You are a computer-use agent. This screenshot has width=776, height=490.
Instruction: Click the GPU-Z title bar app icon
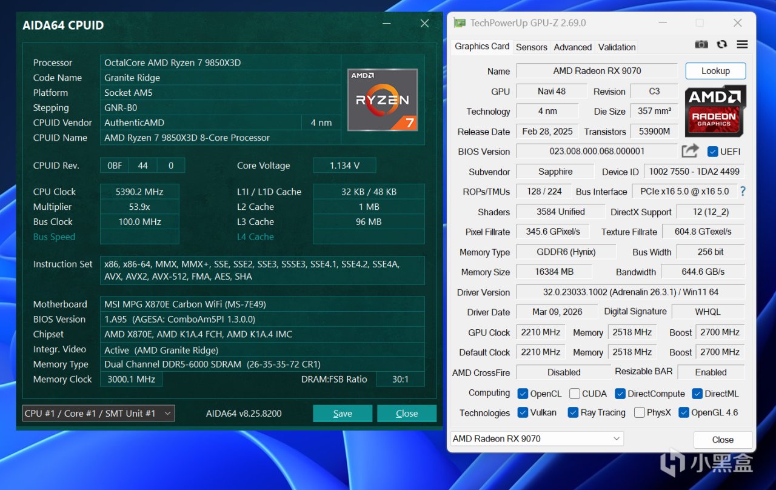point(460,23)
